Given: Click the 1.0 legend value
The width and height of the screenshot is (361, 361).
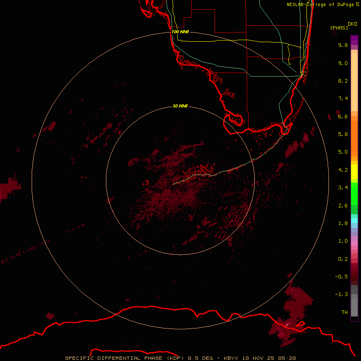Looking at the screenshot, I should pyautogui.click(x=343, y=241).
